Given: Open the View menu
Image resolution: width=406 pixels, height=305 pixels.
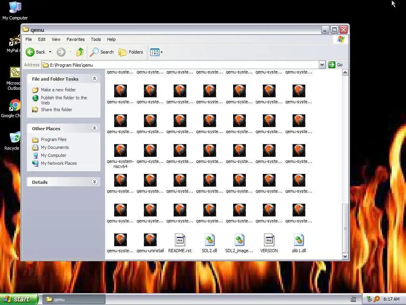Looking at the screenshot, I should pyautogui.click(x=56, y=39).
